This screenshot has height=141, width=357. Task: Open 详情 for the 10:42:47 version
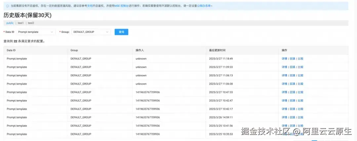click(284, 100)
